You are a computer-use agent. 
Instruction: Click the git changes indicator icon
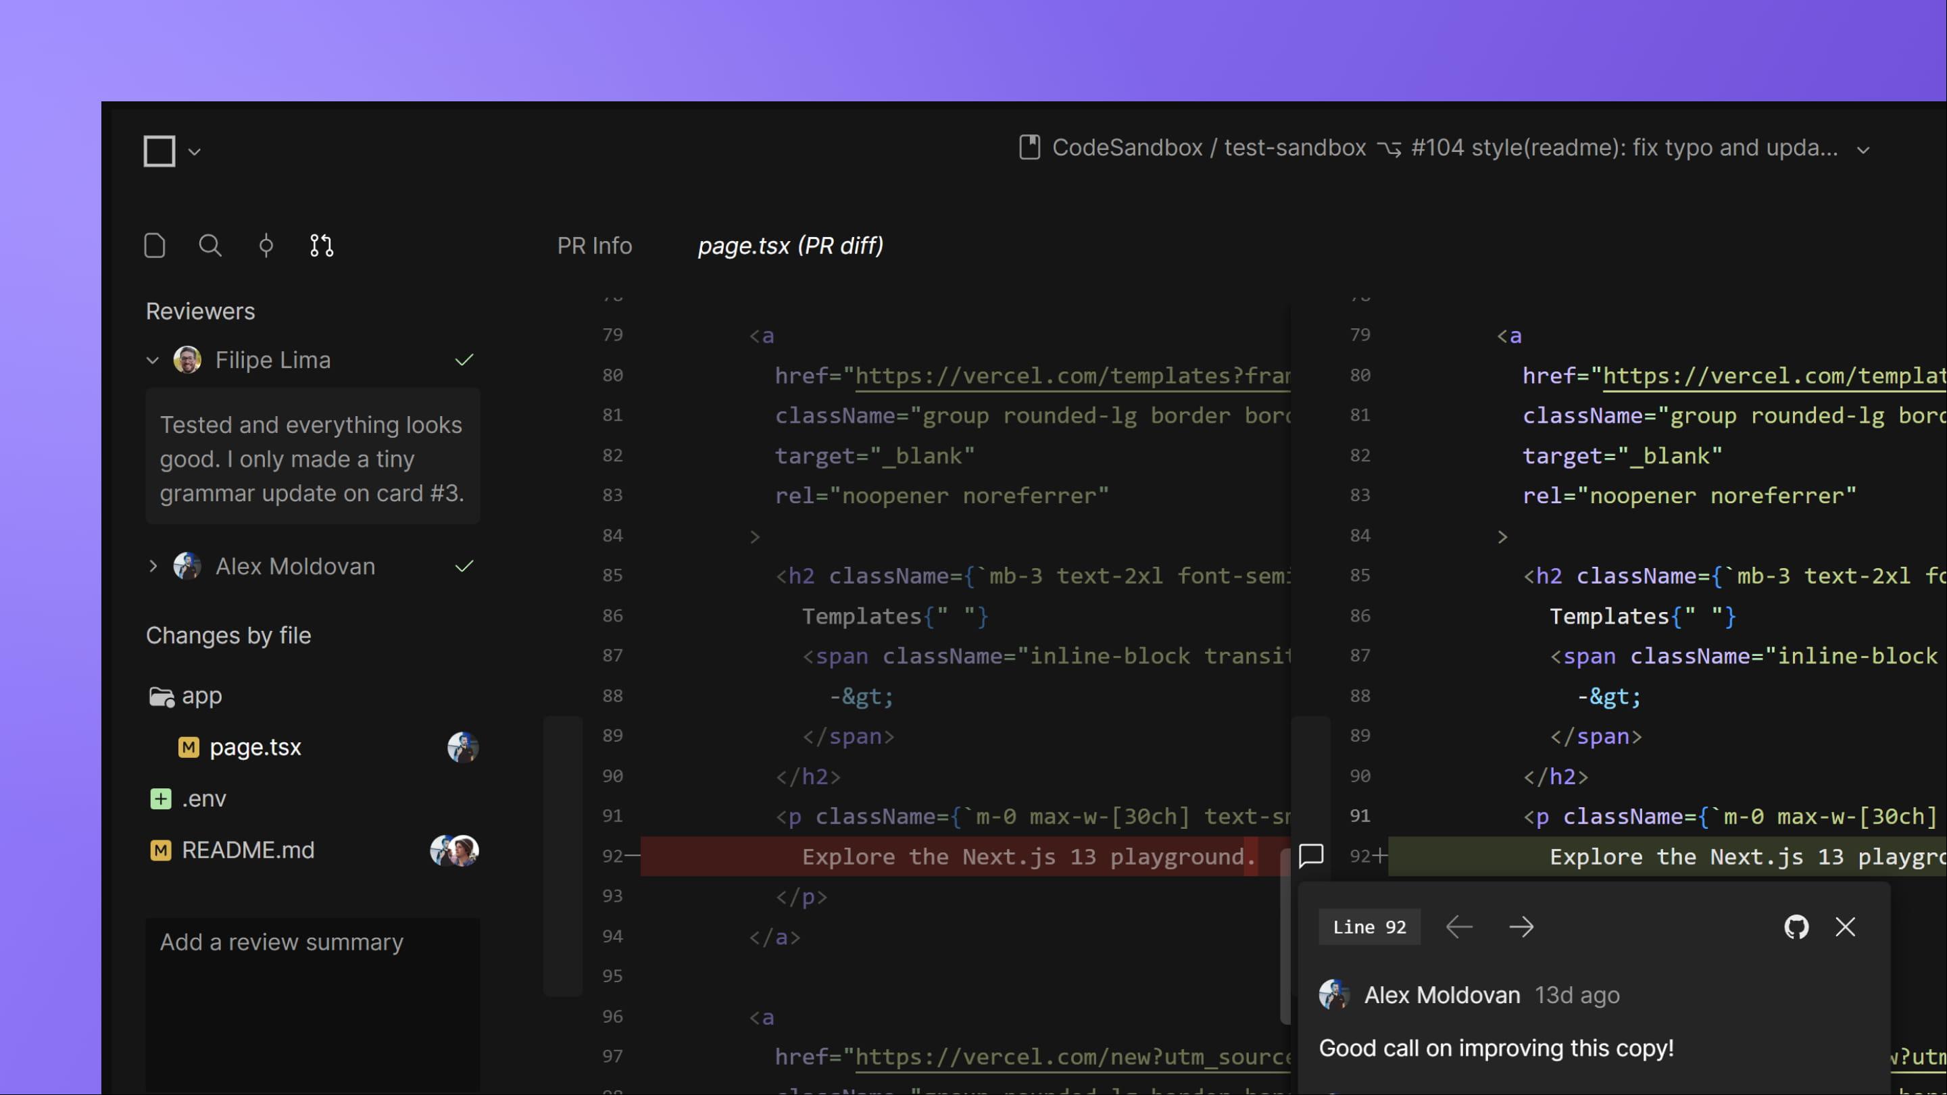[265, 246]
